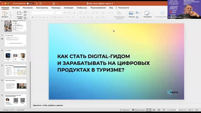
Task: Click the Конфиденциальность sensitivity icon
Action: coord(162,13)
